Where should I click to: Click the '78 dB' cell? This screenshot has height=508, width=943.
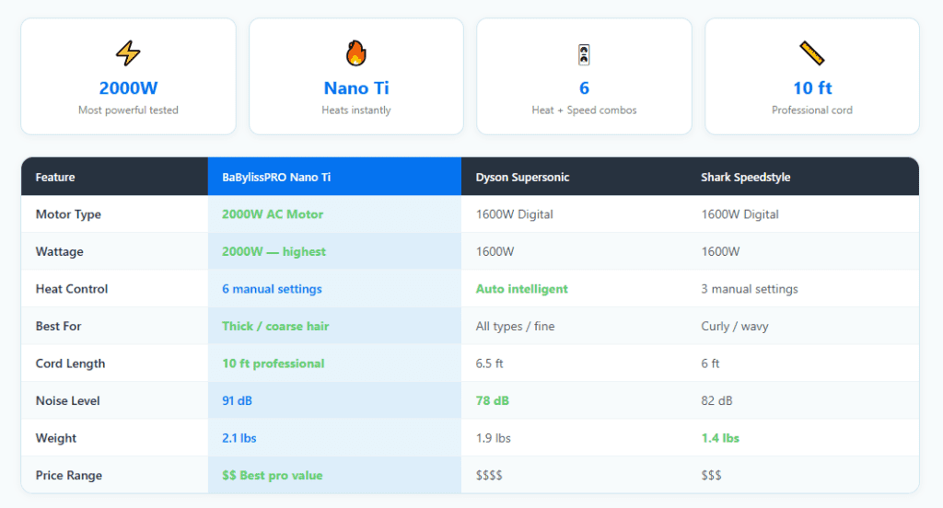tap(492, 400)
